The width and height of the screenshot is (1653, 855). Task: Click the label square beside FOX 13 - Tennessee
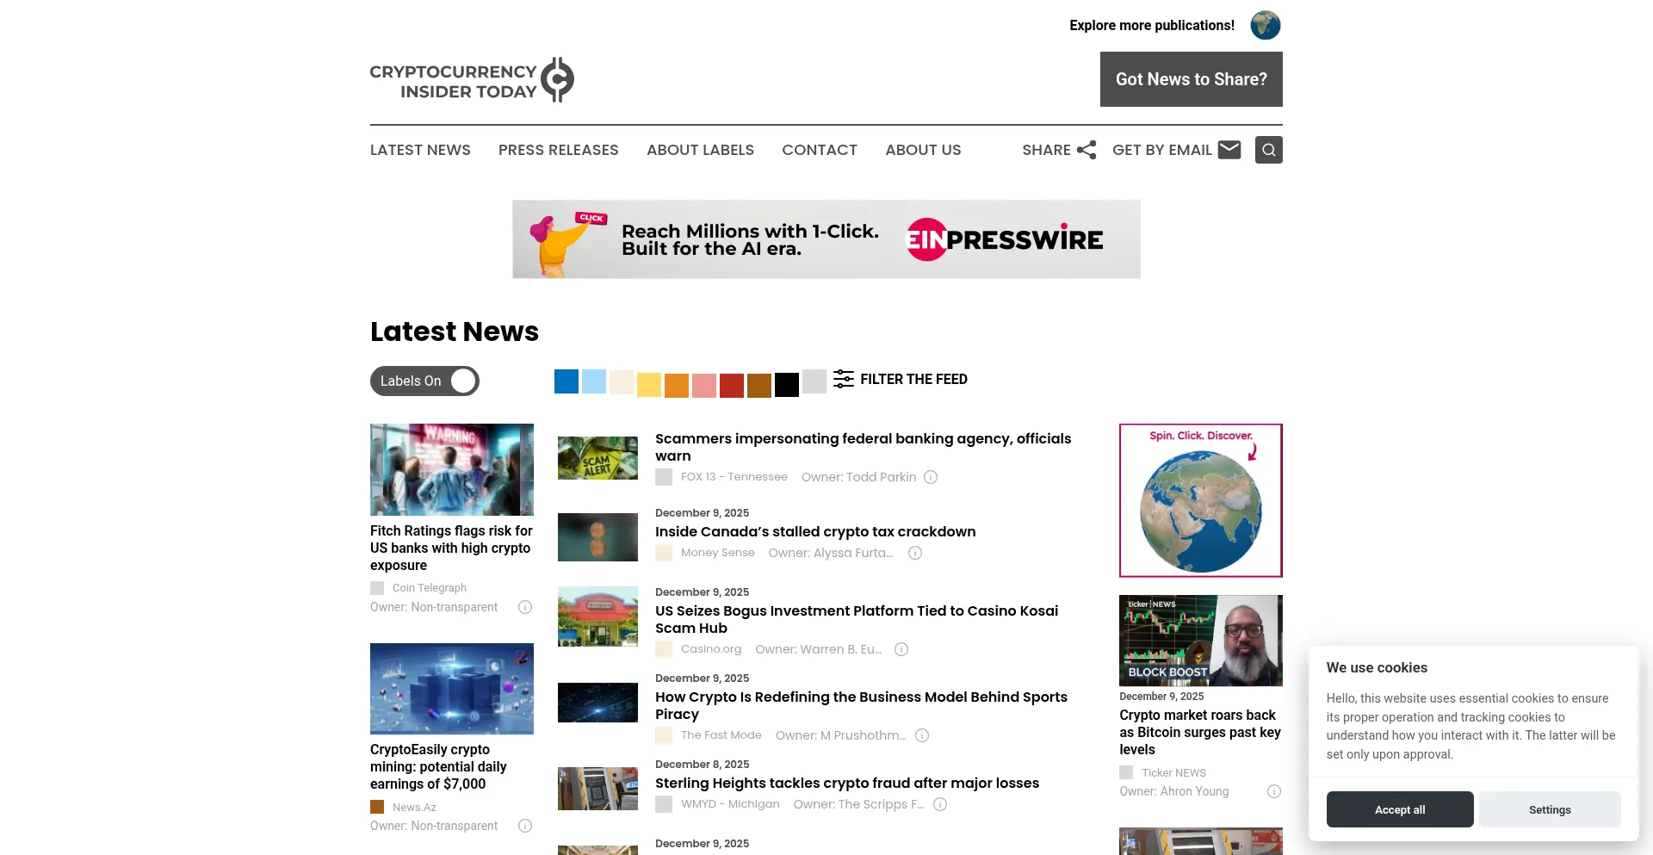(x=664, y=477)
